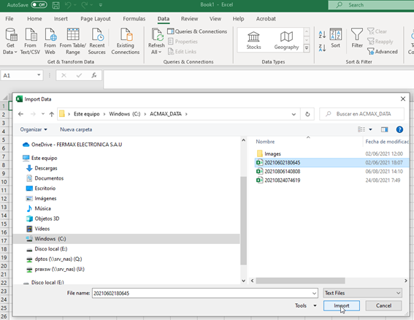Image resolution: width=414 pixels, height=320 pixels.
Task: Toggle the preview pane icon
Action: (384, 129)
